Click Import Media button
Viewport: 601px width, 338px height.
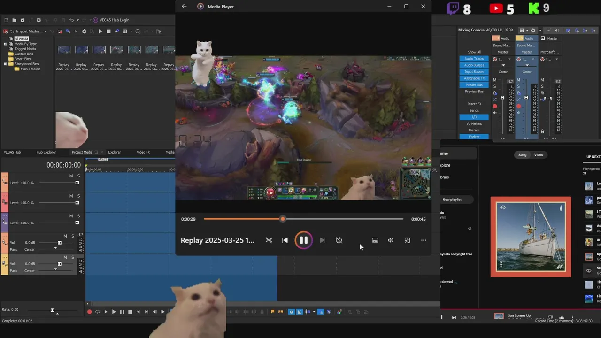[25, 31]
